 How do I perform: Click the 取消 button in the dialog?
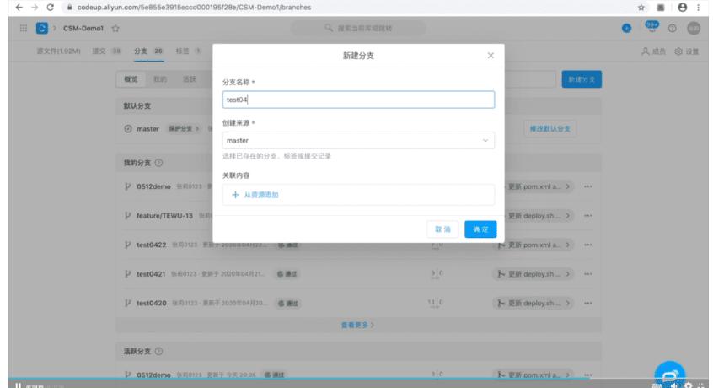coord(442,229)
